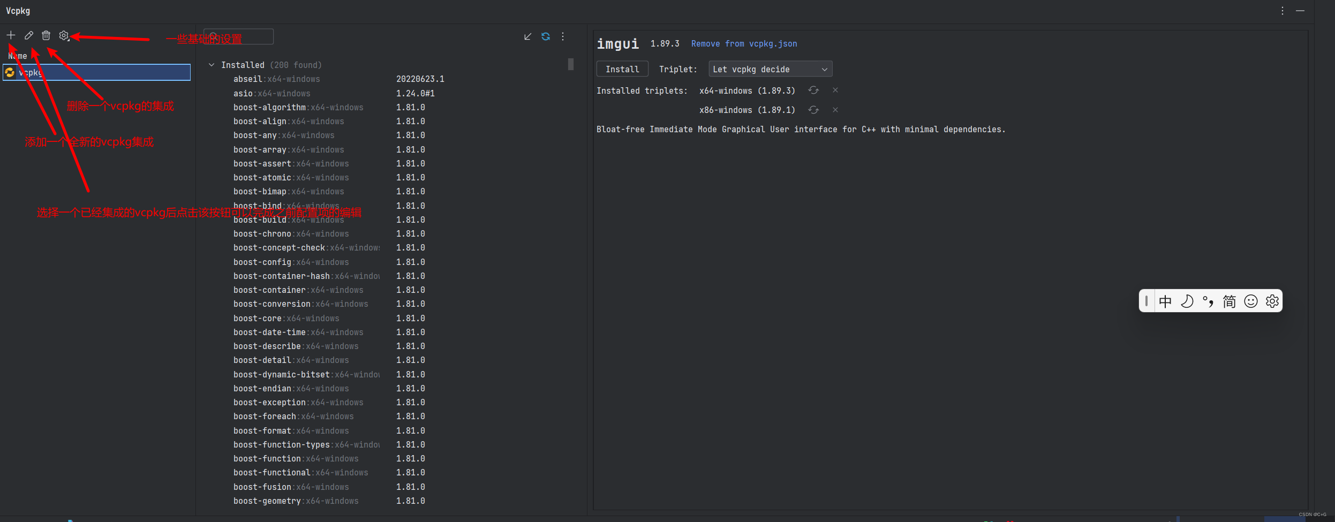
Task: Open the Triplet dropdown 'Let vcpkg decide'
Action: pos(771,69)
